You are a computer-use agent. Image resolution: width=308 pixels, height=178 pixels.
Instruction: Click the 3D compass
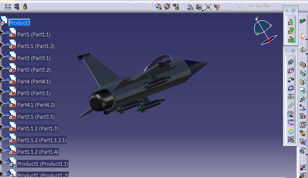click(265, 31)
